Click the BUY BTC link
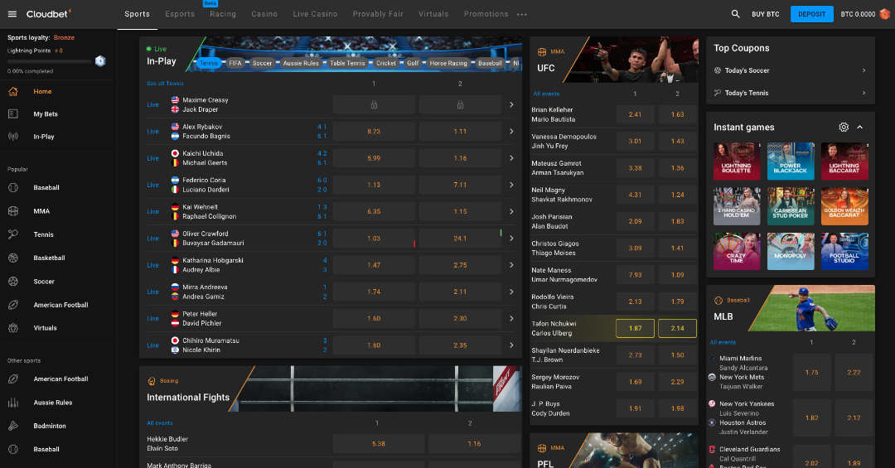Image resolution: width=895 pixels, height=468 pixels. coord(765,14)
